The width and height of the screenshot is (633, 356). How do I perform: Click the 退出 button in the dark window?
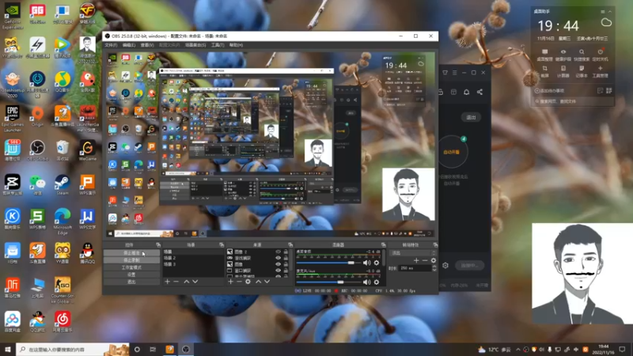click(x=471, y=117)
